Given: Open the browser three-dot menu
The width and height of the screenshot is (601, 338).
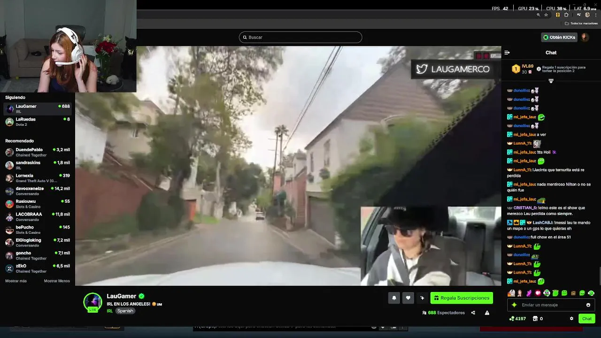Looking at the screenshot, I should tap(596, 15).
